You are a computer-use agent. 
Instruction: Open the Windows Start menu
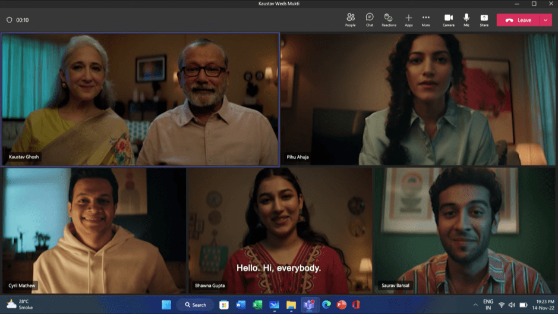click(166, 304)
